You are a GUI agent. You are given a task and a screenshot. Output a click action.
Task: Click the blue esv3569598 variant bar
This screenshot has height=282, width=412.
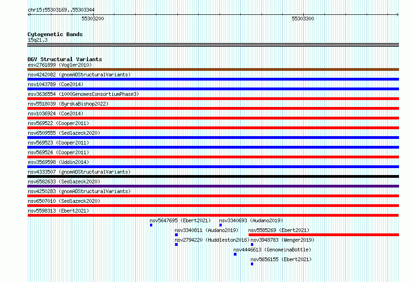tap(213, 167)
